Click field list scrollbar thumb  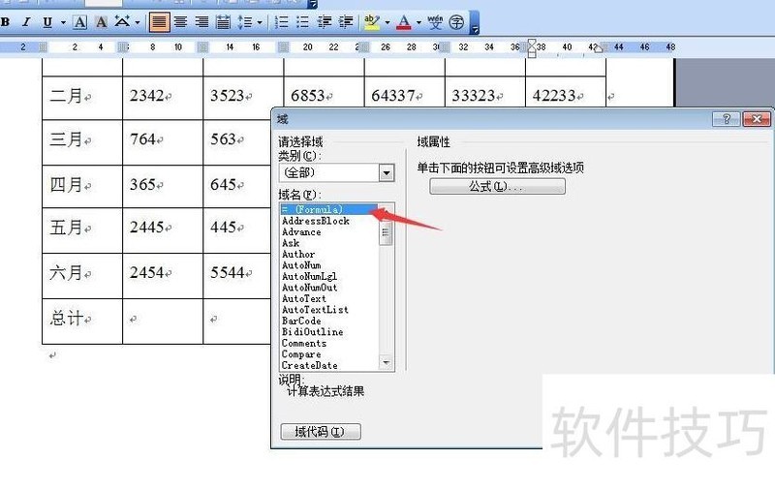(386, 232)
